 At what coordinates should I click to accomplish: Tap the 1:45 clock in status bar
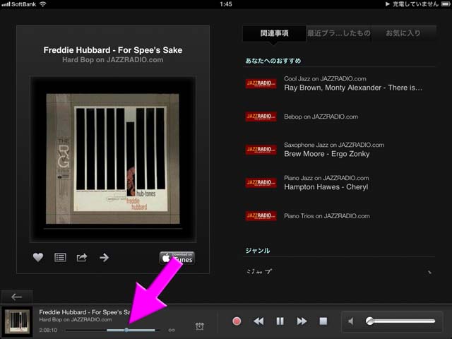pos(226,4)
